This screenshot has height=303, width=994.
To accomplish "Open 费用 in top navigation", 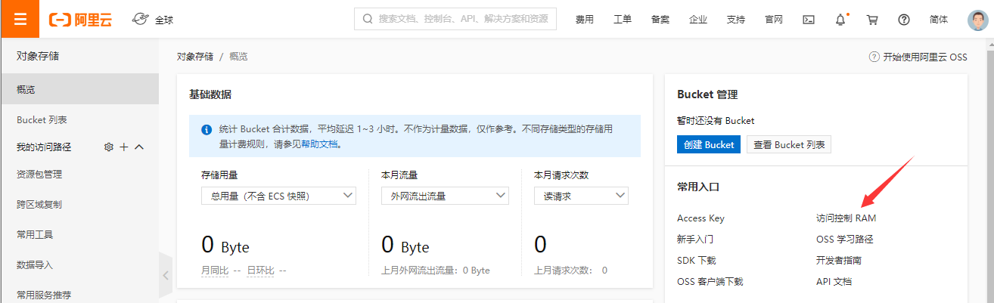I will pos(585,20).
